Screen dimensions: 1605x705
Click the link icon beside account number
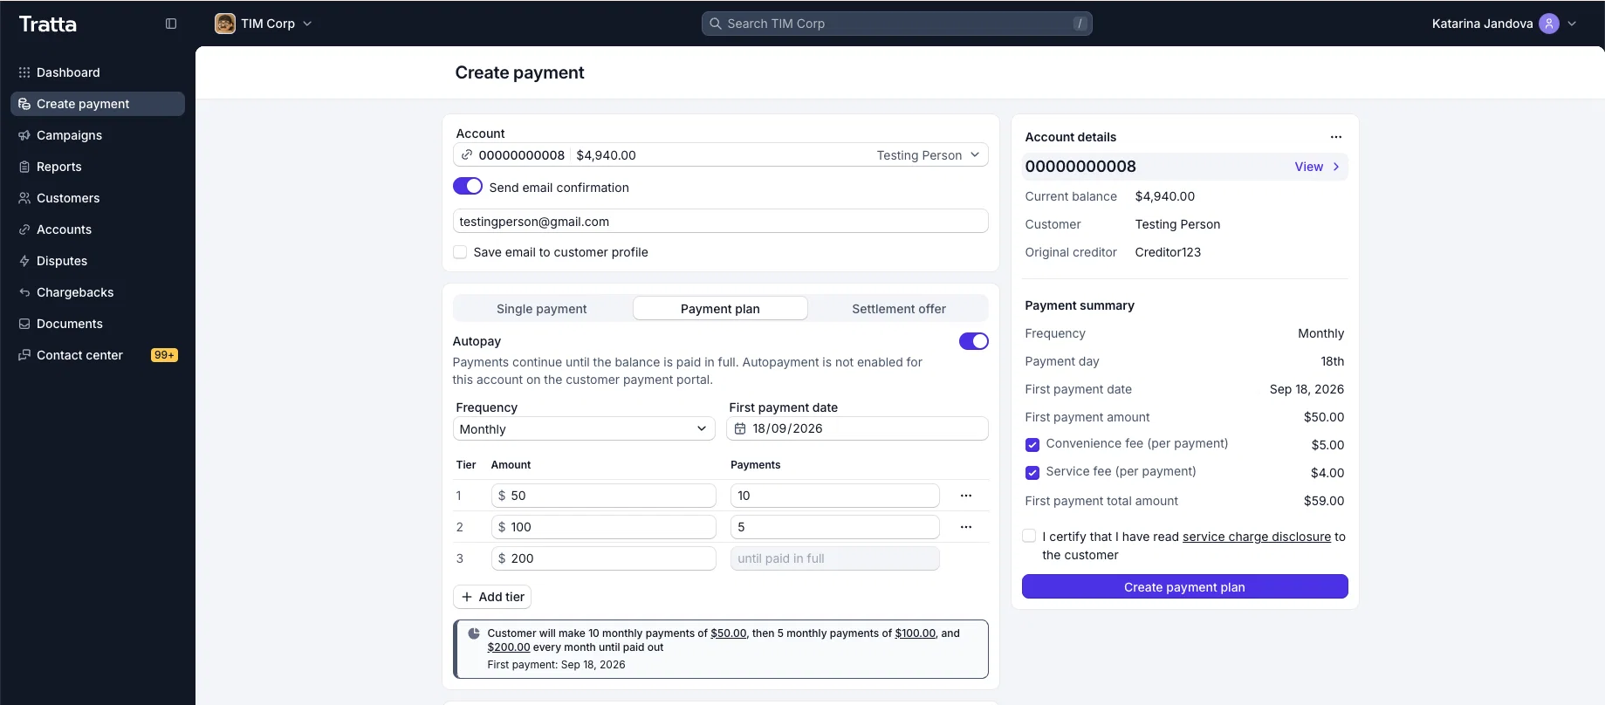[x=467, y=154]
